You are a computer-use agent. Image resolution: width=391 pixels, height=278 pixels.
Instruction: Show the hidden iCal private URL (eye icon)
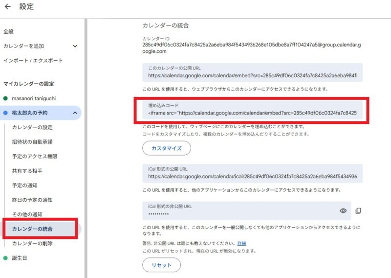(x=343, y=210)
